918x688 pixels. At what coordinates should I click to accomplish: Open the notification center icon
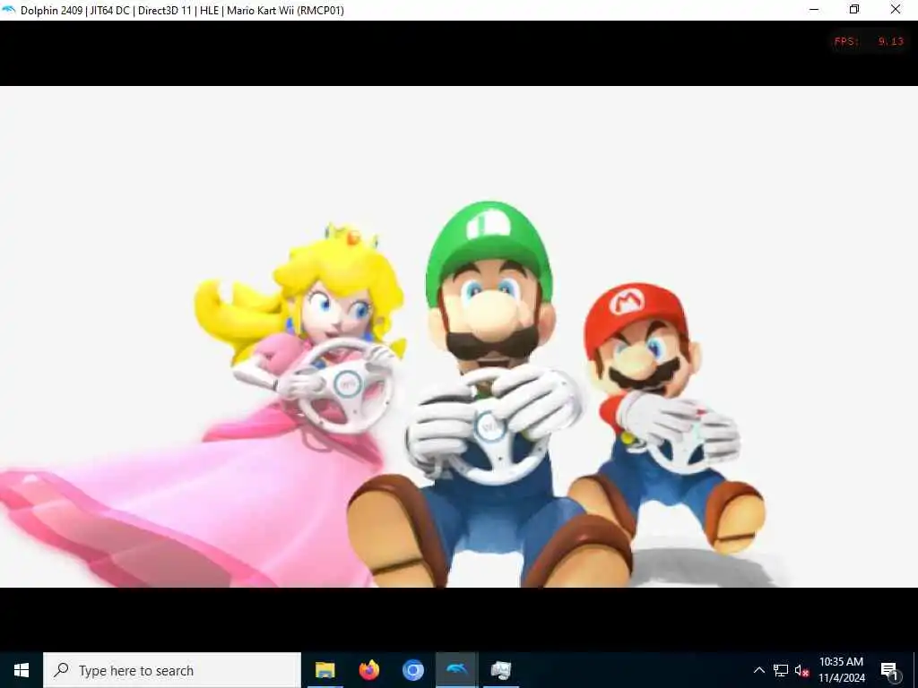point(889,670)
